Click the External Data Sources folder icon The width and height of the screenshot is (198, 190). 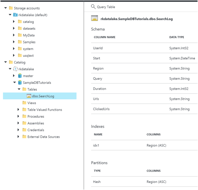click(24, 136)
